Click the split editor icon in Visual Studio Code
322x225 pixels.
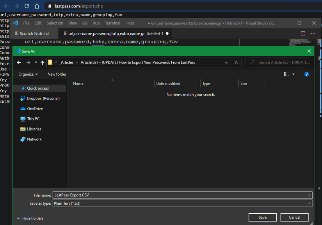click(303, 33)
